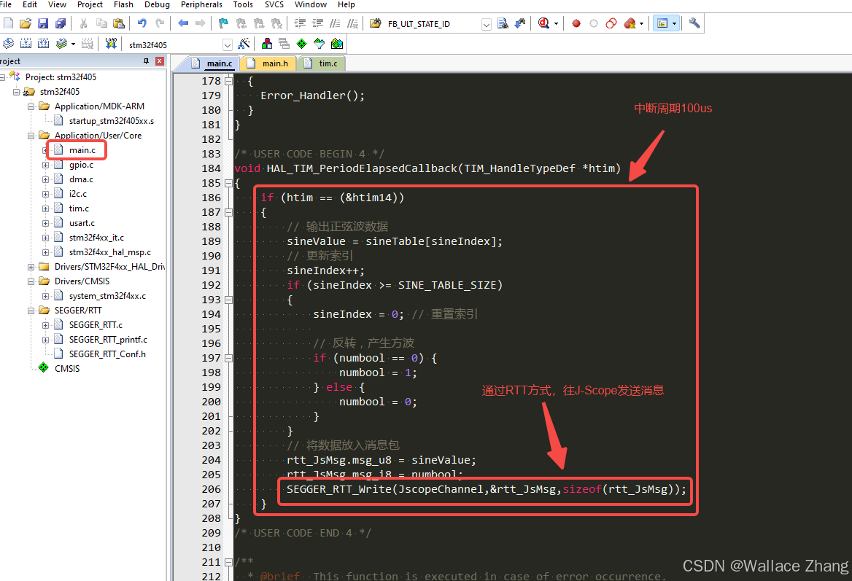This screenshot has width=852, height=581.
Task: Enable or disable breakpoint grey circle
Action: (x=593, y=23)
